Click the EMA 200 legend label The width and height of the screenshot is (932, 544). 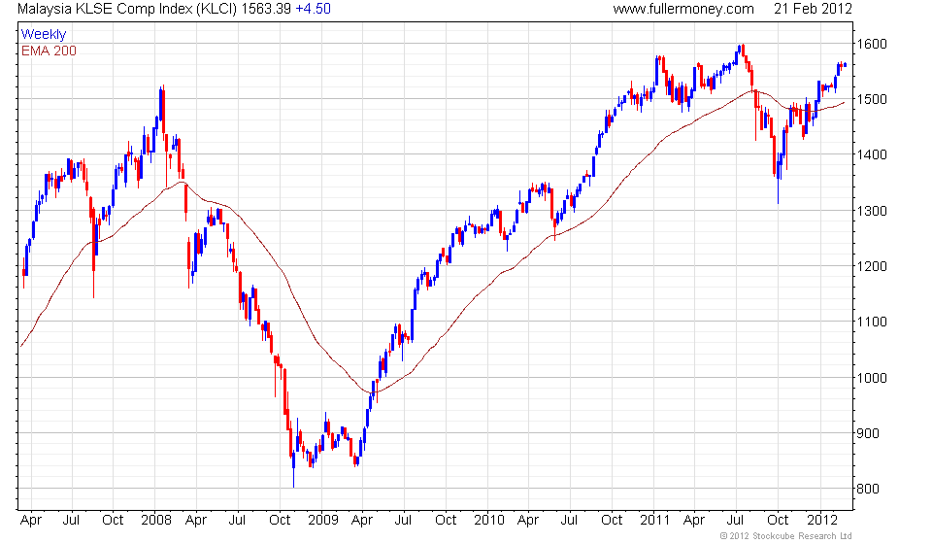pos(49,51)
